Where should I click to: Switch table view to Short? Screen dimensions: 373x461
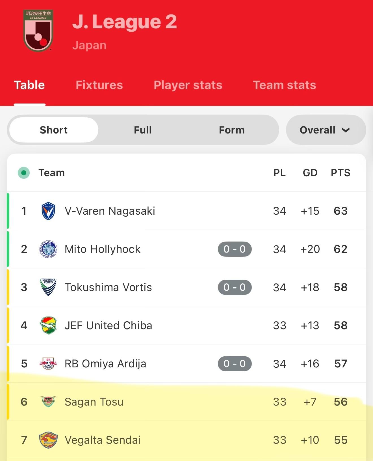click(54, 130)
